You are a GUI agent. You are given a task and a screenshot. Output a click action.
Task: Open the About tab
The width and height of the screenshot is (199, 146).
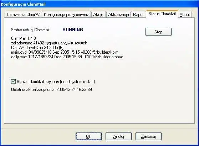(x=185, y=15)
